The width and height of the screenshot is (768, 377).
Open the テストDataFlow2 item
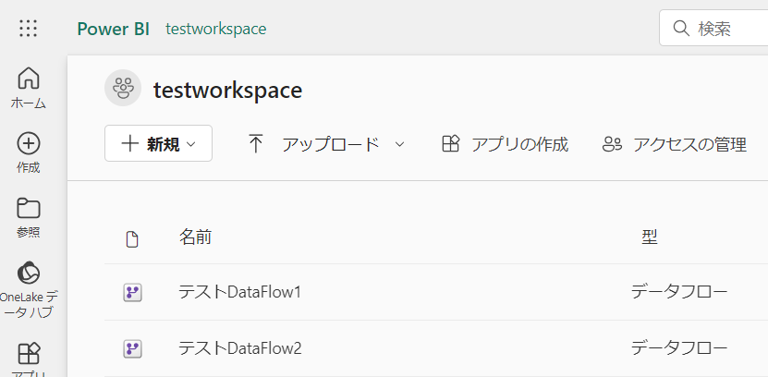(x=240, y=348)
